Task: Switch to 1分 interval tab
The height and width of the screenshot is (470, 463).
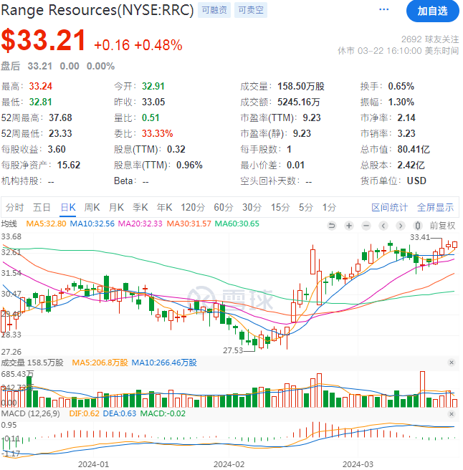Action: [329, 207]
